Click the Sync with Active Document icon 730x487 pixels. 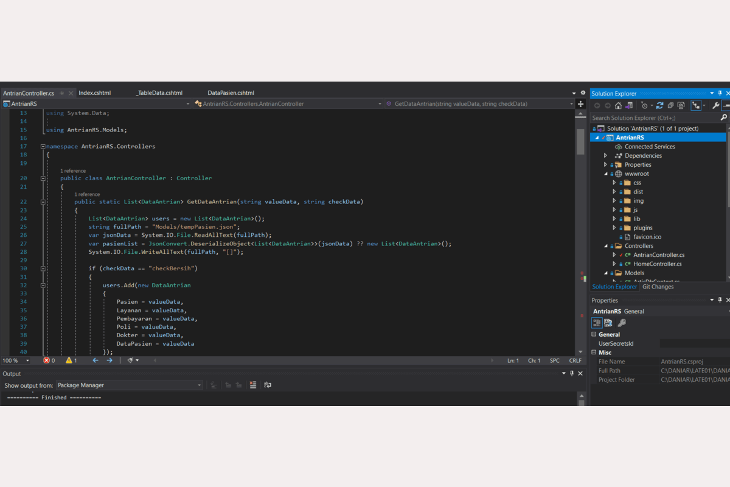tap(659, 105)
